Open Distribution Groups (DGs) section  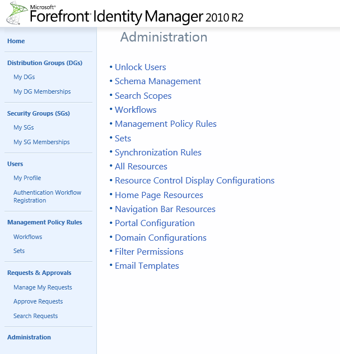click(x=45, y=63)
